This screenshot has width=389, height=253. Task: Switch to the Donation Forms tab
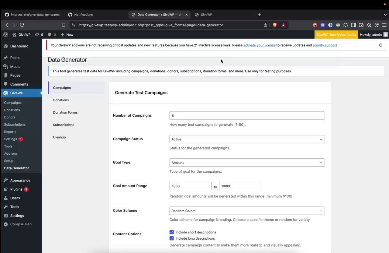[65, 112]
